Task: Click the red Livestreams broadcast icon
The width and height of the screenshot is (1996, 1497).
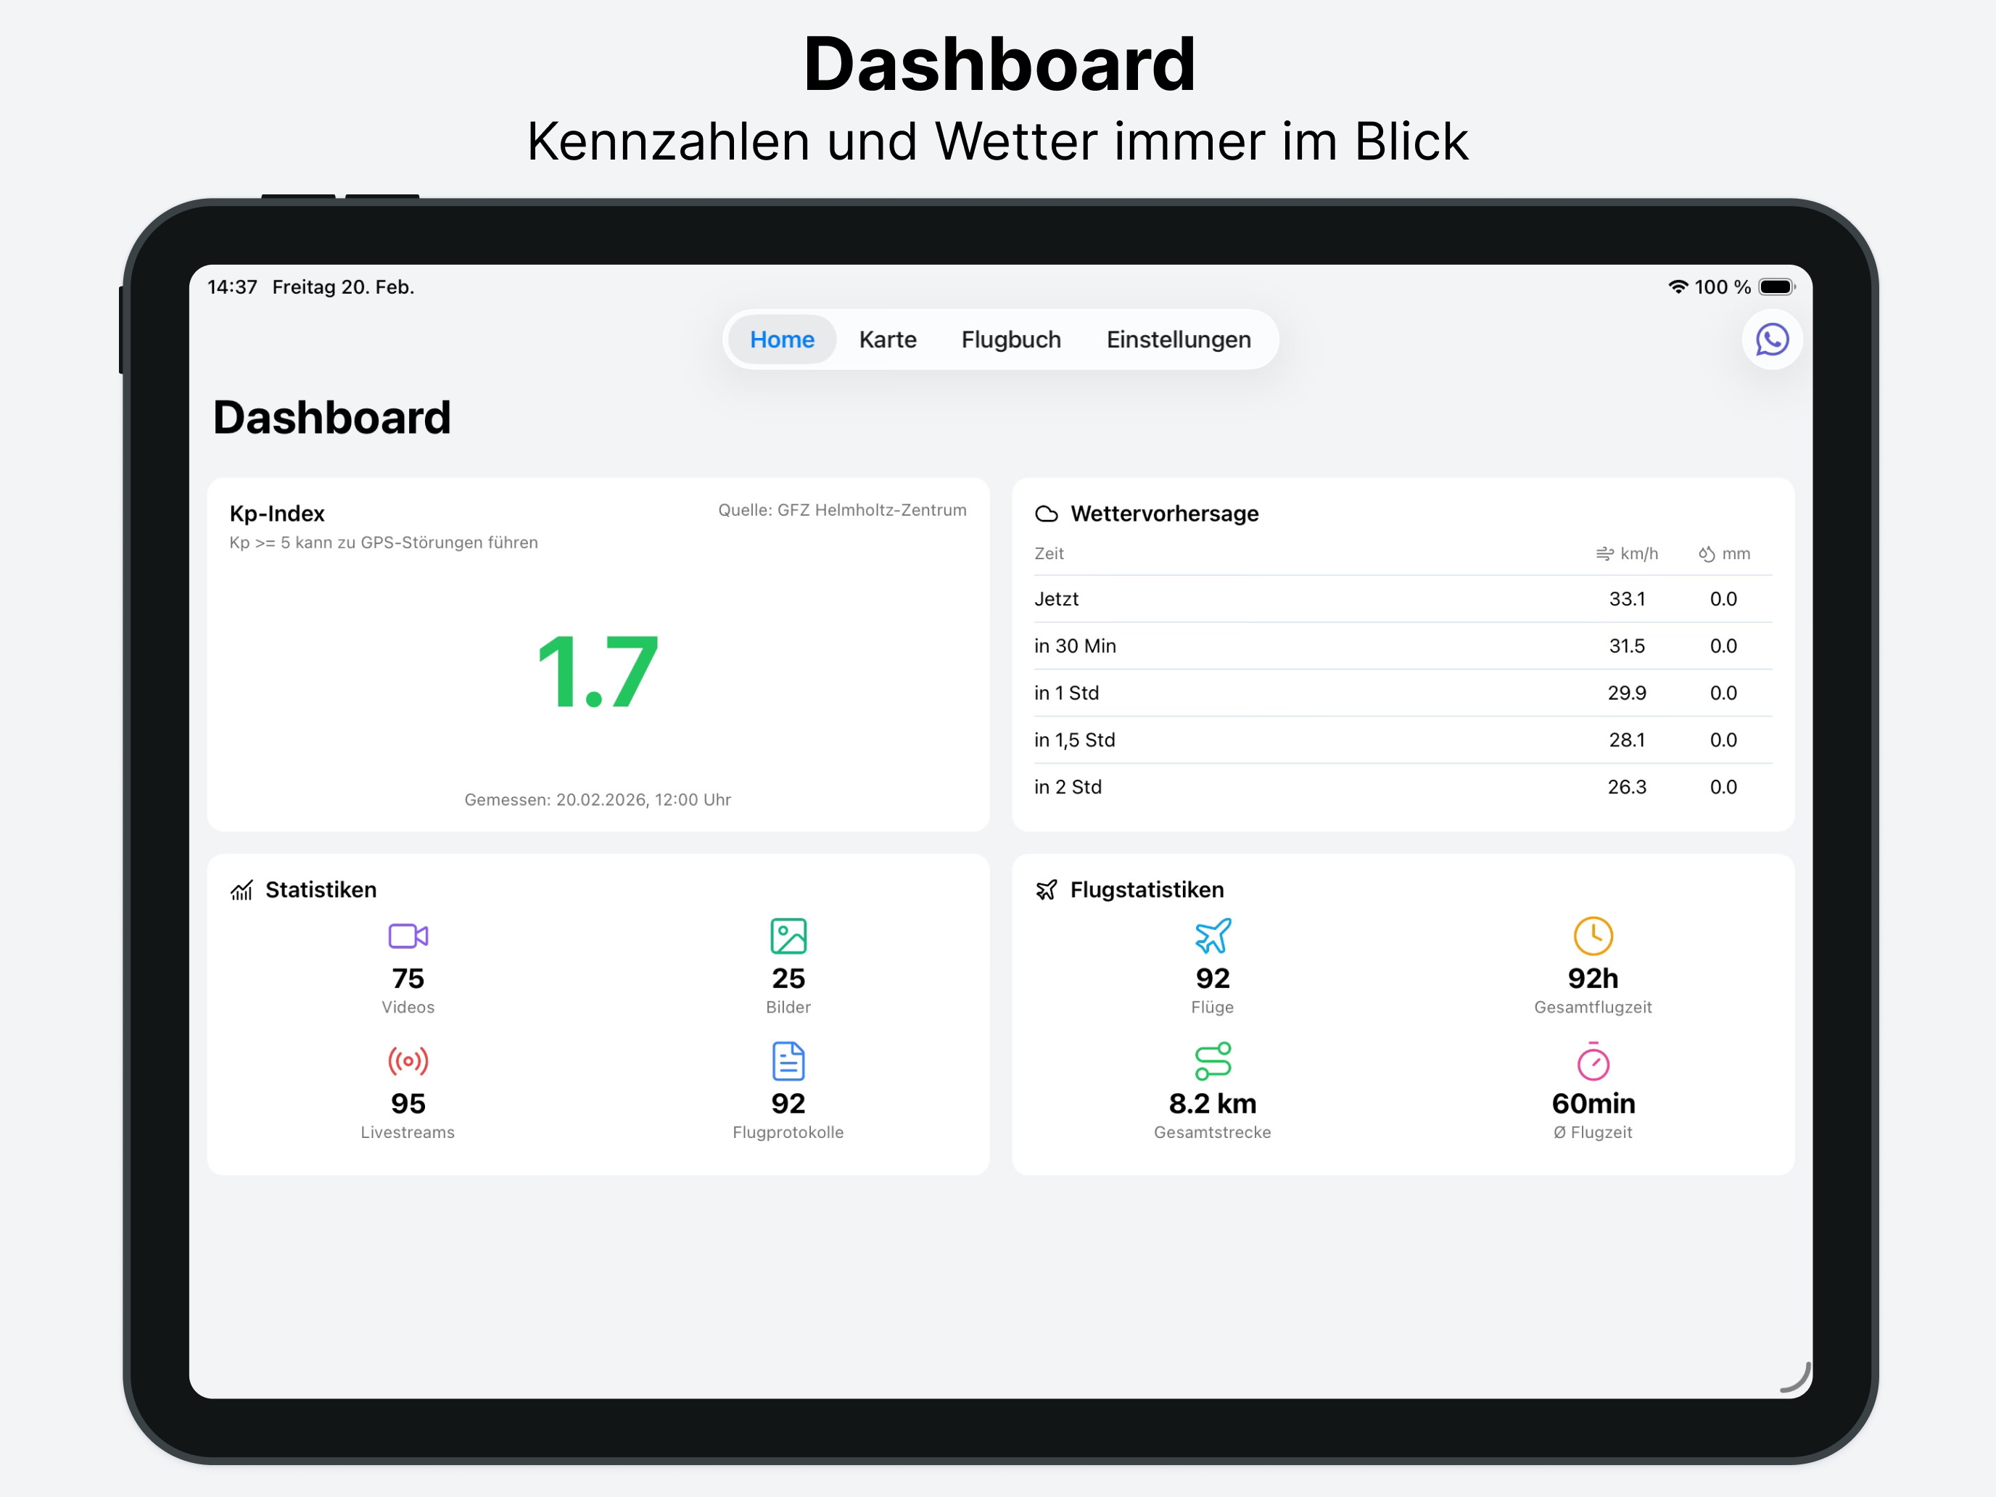Action: [x=408, y=1061]
